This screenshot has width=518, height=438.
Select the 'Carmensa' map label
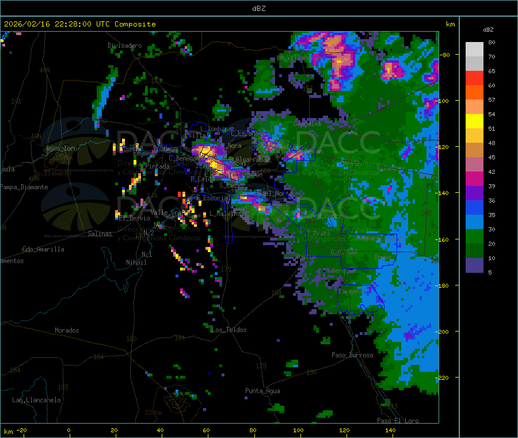tap(352, 291)
